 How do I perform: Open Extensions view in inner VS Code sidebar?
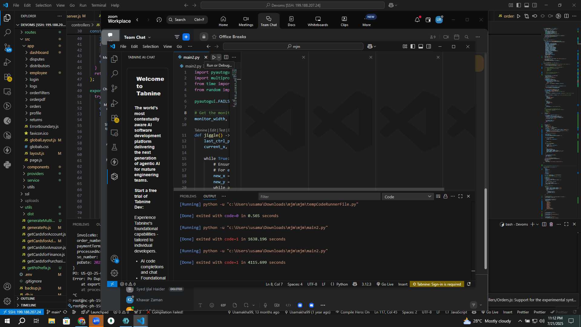[114, 118]
